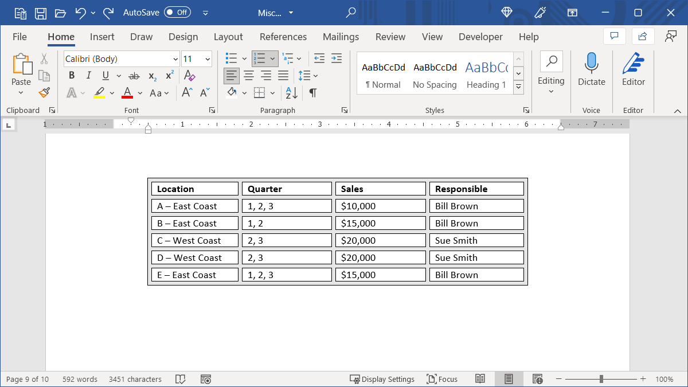Click the Format Painter icon
Screen dimensions: 688x387
tap(44, 92)
